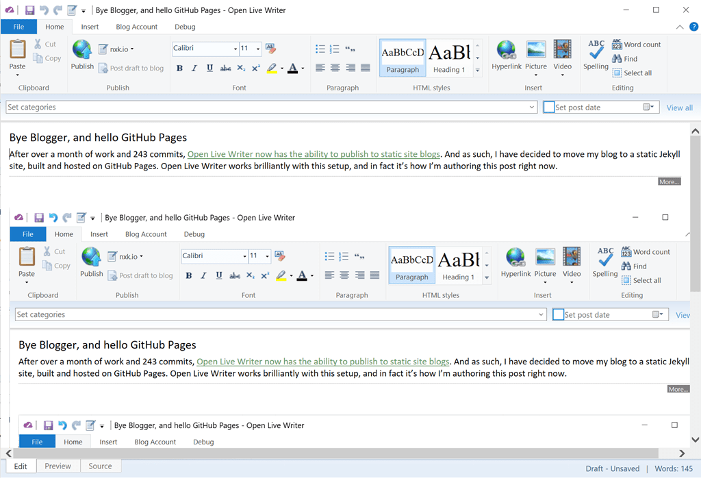Open Word count in the top Editing group
The image size is (701, 478).
pyautogui.click(x=636, y=45)
